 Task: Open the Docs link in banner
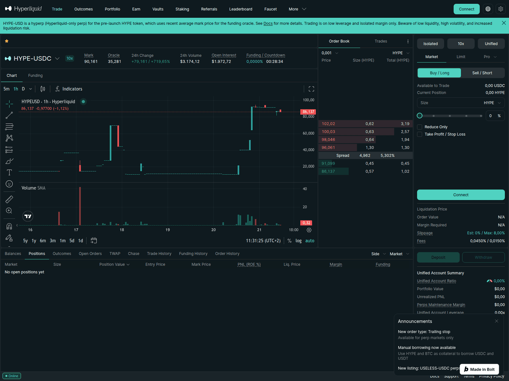coord(268,23)
